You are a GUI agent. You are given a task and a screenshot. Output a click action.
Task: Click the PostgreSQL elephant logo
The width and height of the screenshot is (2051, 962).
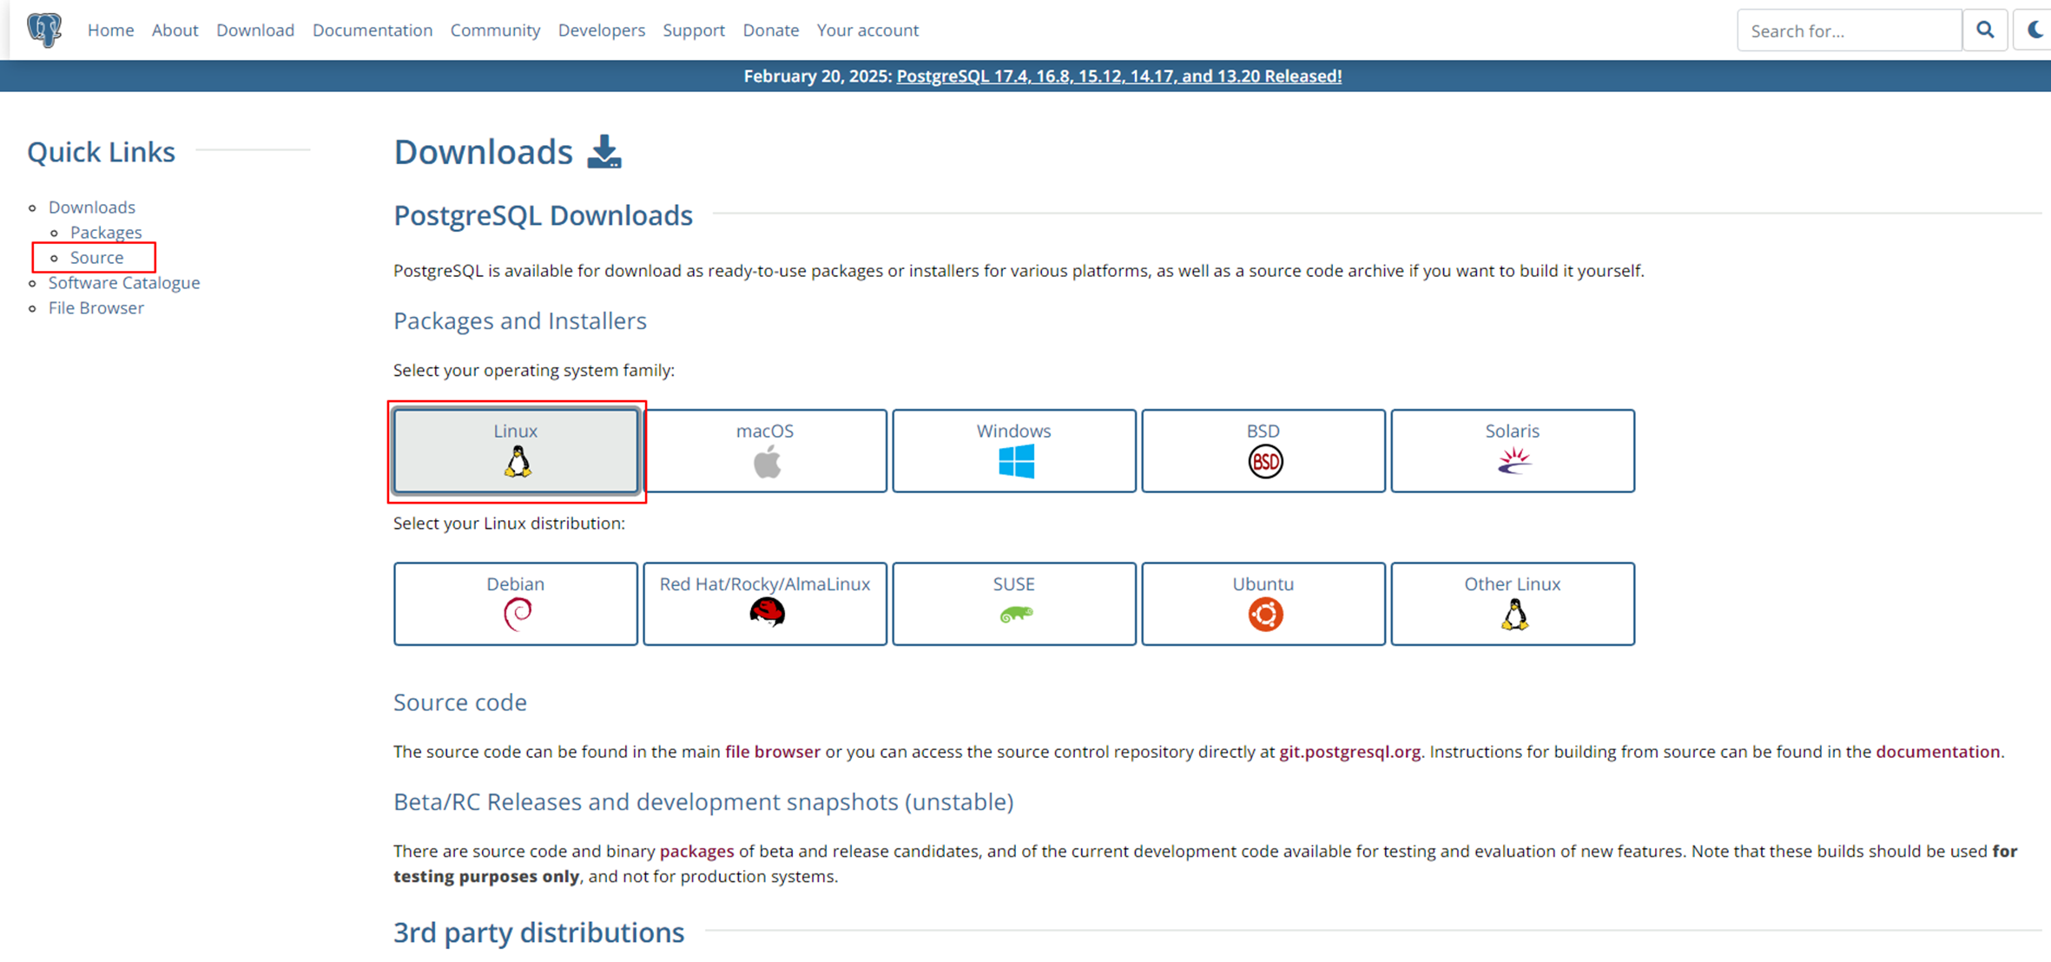click(43, 30)
